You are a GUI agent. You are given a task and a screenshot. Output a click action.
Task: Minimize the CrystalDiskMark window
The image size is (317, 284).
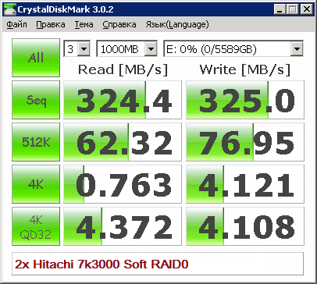280,9
